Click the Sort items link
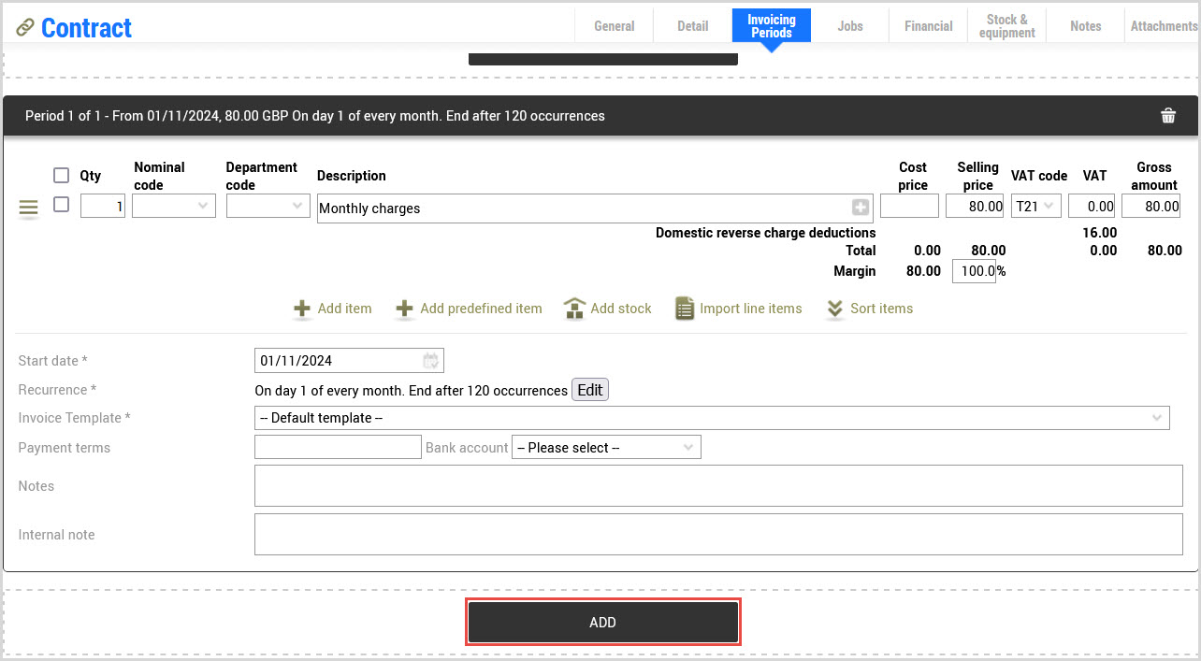 [x=882, y=309]
